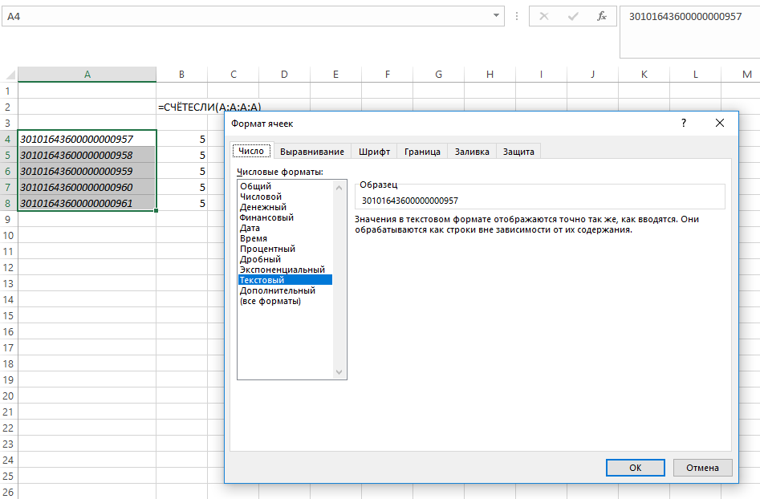Open the help question mark in Формат ячеек
This screenshot has width=760, height=499.
click(x=684, y=123)
